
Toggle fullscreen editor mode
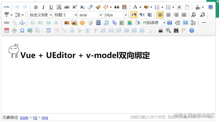[210, 7]
